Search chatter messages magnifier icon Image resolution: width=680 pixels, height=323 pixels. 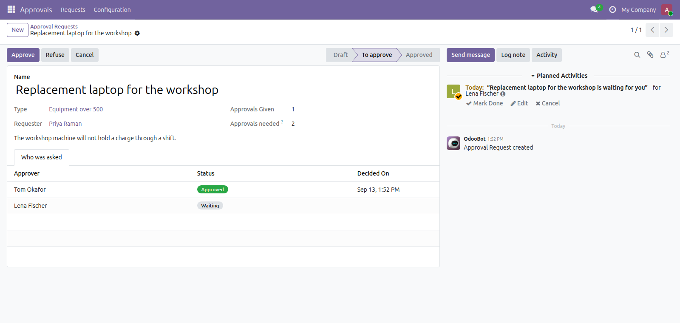point(637,55)
